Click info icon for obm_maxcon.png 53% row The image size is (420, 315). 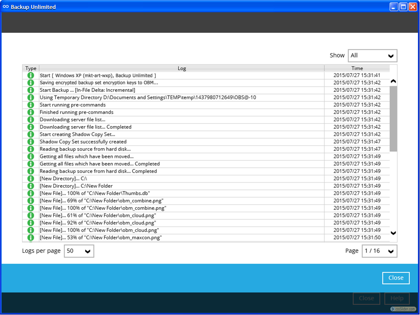pos(31,238)
